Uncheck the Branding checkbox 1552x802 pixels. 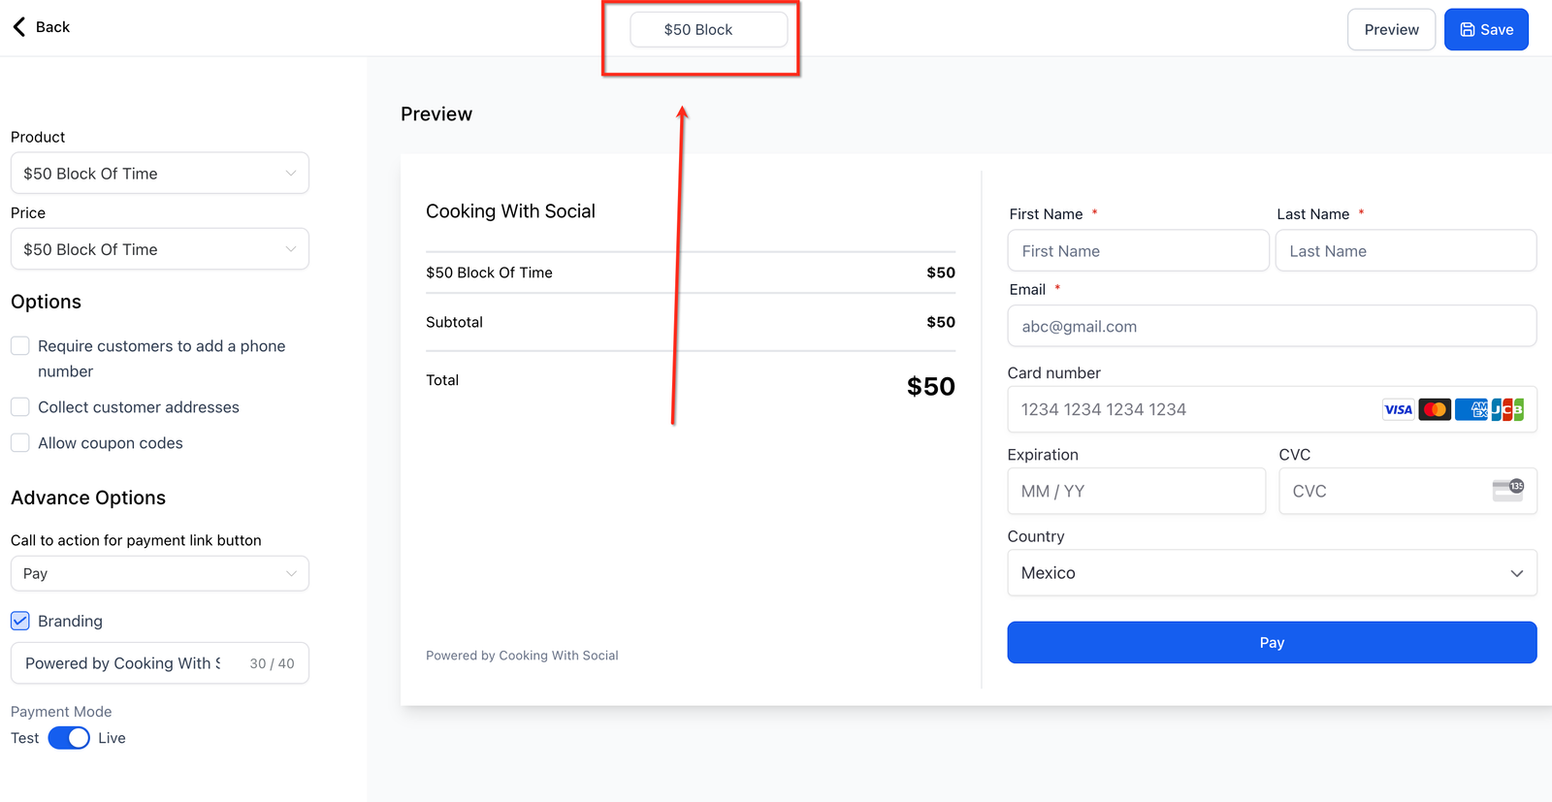click(x=20, y=621)
